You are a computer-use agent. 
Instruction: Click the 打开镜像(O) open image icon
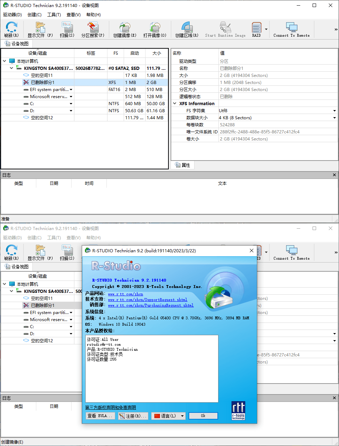click(x=155, y=29)
